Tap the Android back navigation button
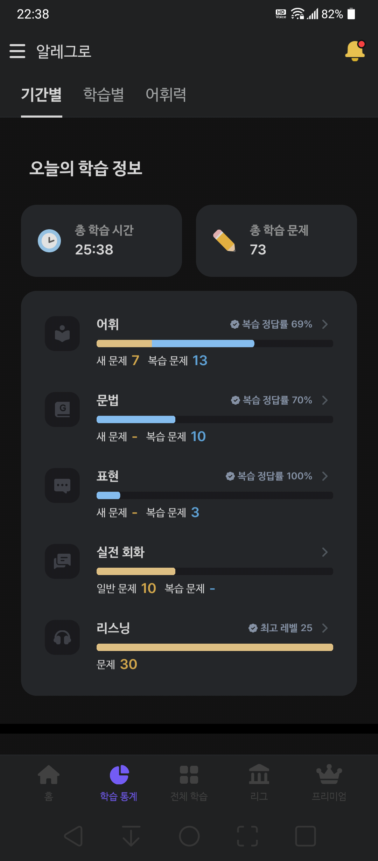The width and height of the screenshot is (378, 861). tap(74, 836)
